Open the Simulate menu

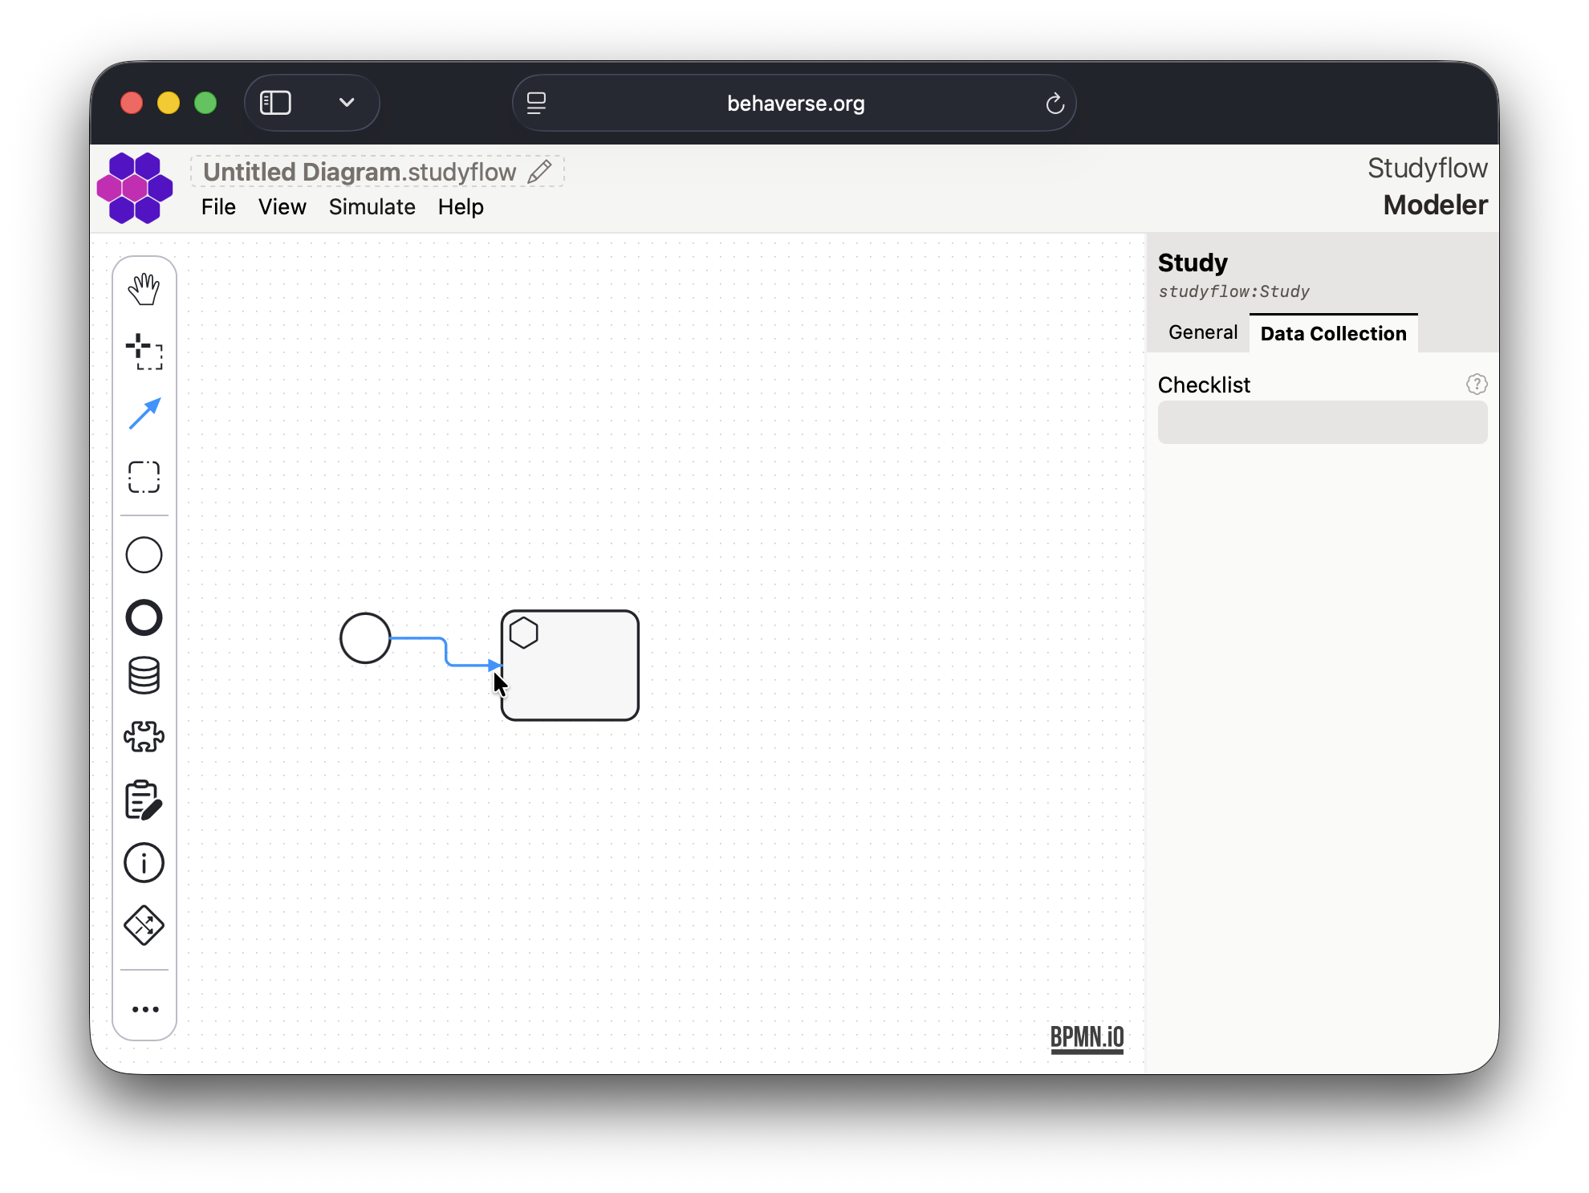(x=372, y=207)
